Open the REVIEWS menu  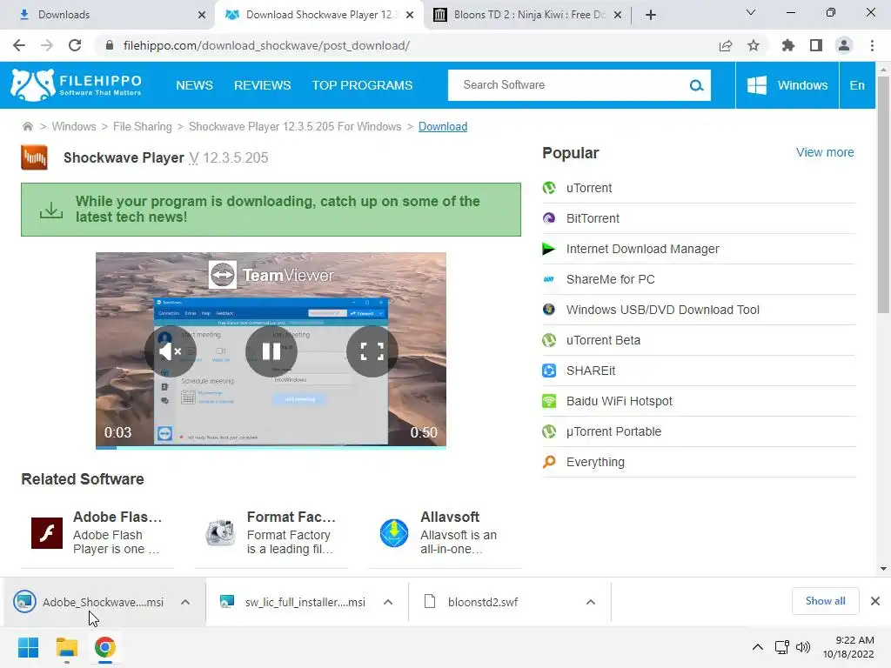point(263,85)
